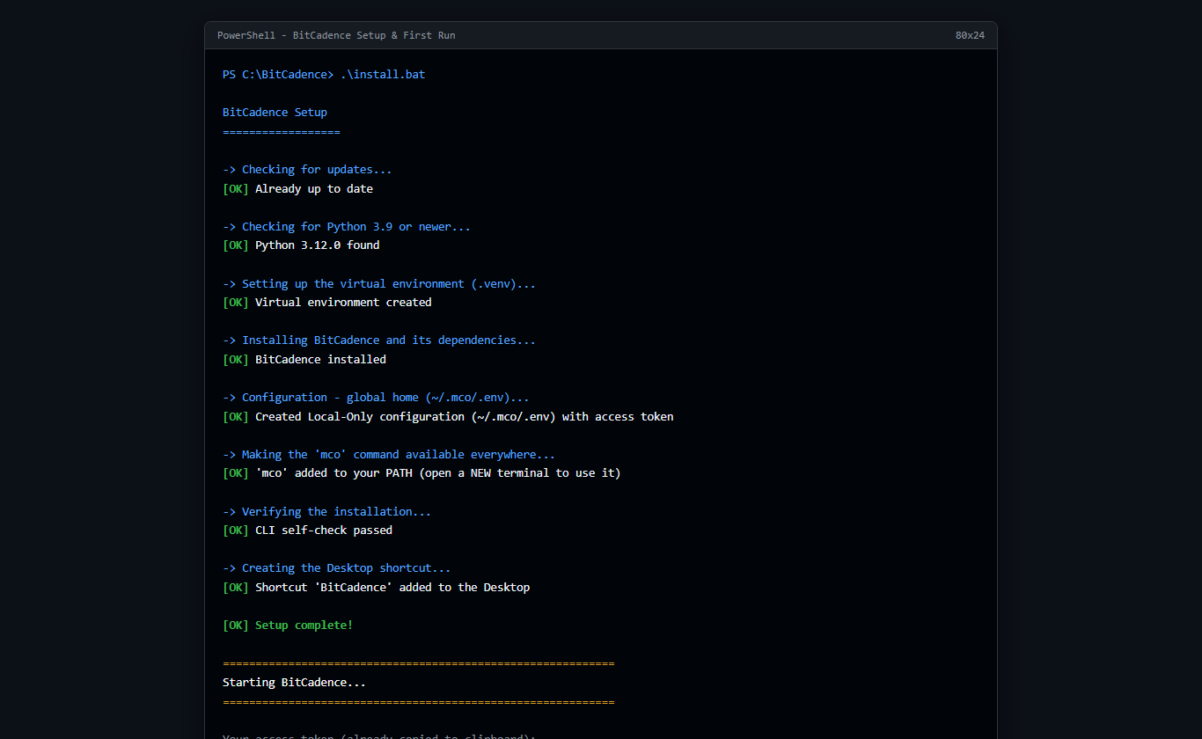Select the 'Already up to date' line
The width and height of the screenshot is (1202, 739).
[297, 189]
